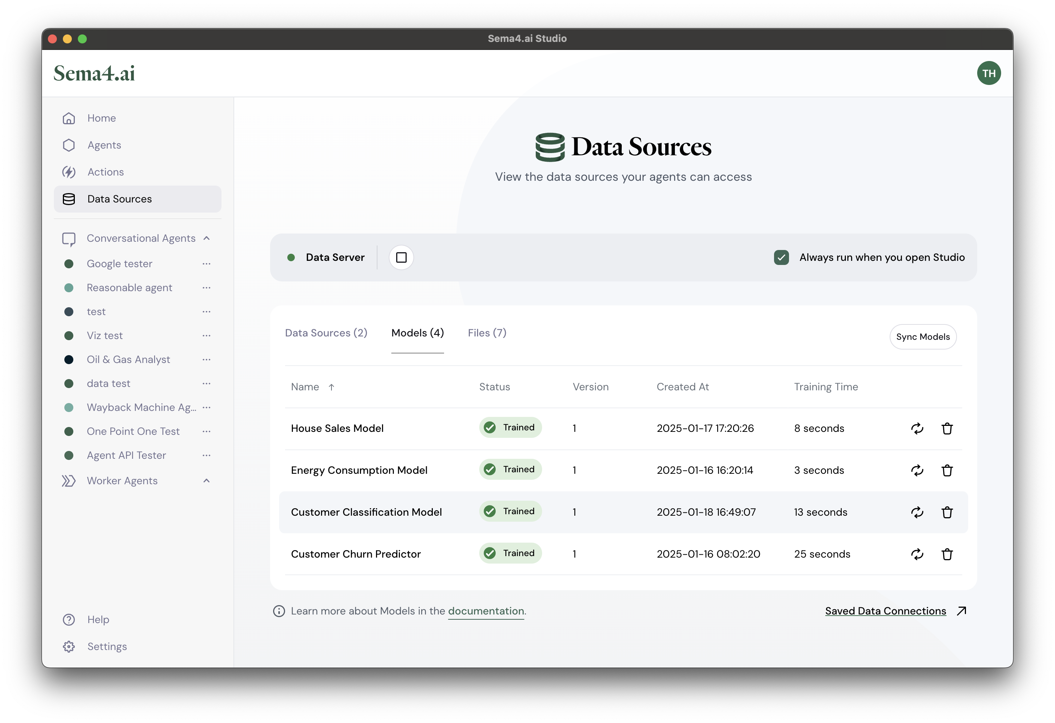The width and height of the screenshot is (1055, 723).
Task: Click the Created At column header
Action: pos(682,387)
